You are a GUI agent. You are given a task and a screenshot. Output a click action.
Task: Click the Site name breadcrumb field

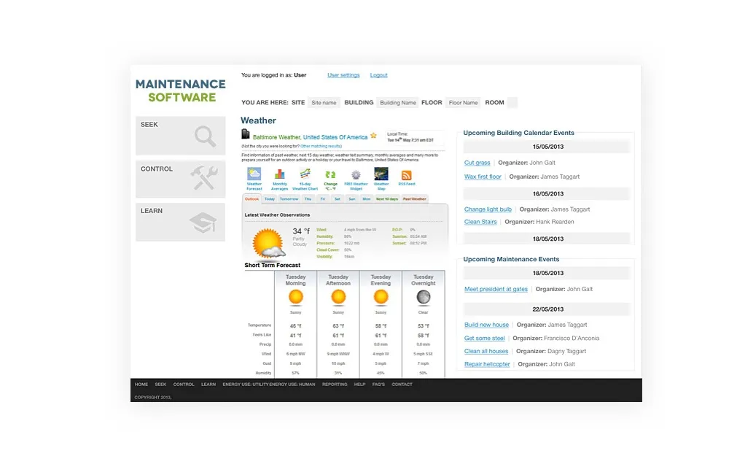324,103
